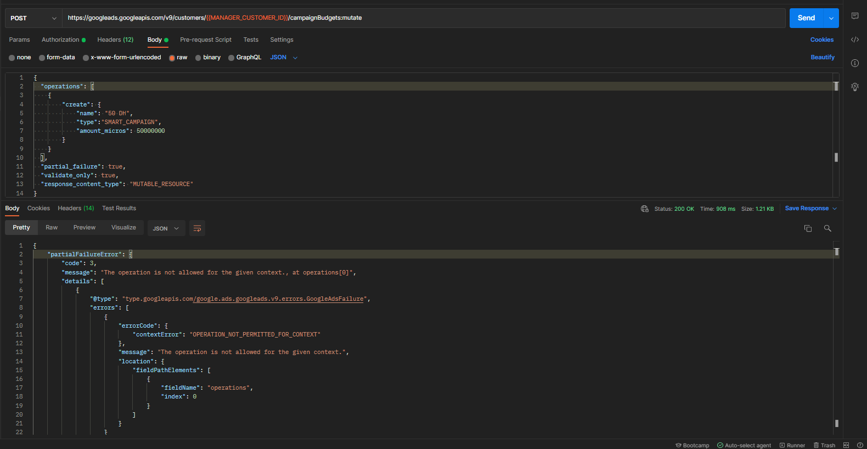The image size is (867, 449).
Task: Switch response view to Preview
Action: pos(85,228)
